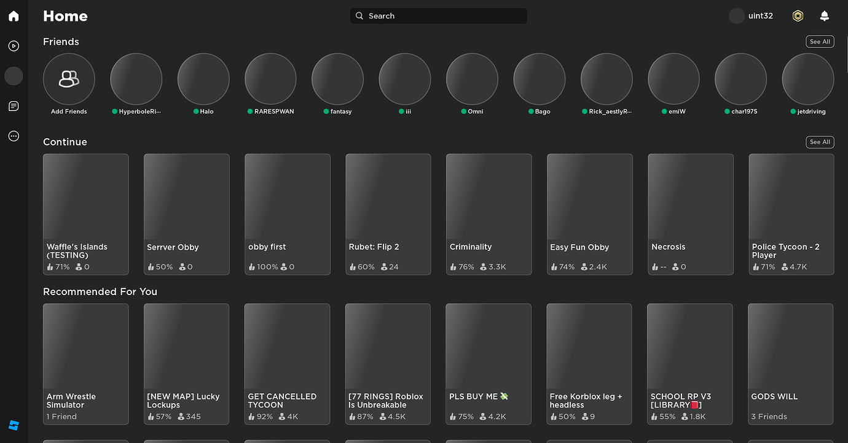
Task: Open [NEW MAP] Lucky Lockups card
Action: [x=187, y=364]
